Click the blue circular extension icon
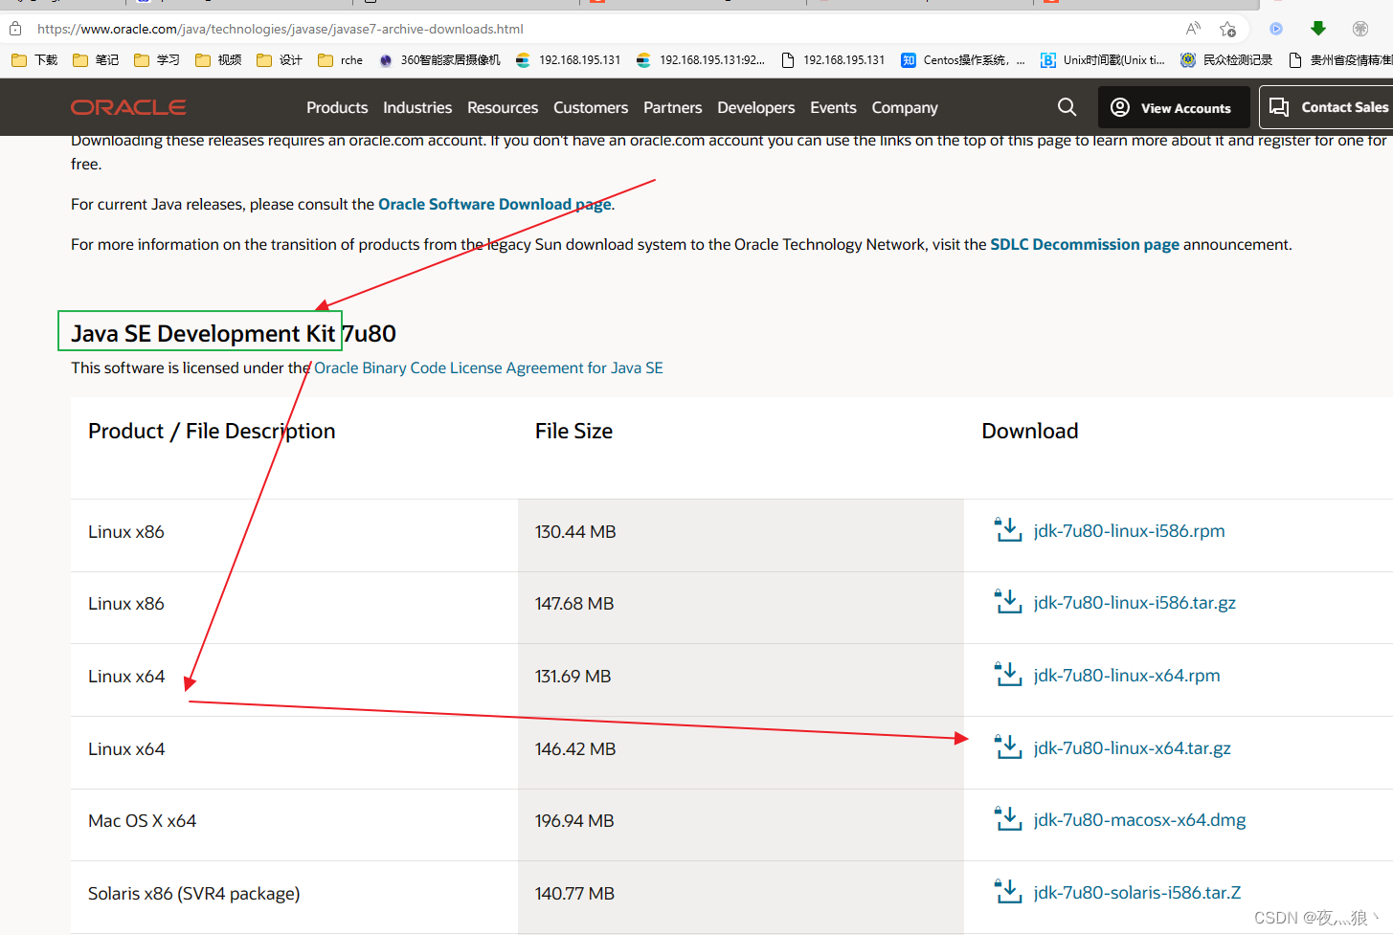Image resolution: width=1393 pixels, height=935 pixels. [1275, 29]
